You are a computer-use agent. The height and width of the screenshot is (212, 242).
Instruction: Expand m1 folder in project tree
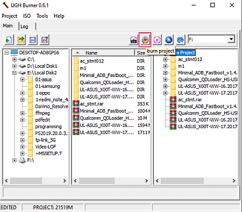pyautogui.click(x=165, y=66)
